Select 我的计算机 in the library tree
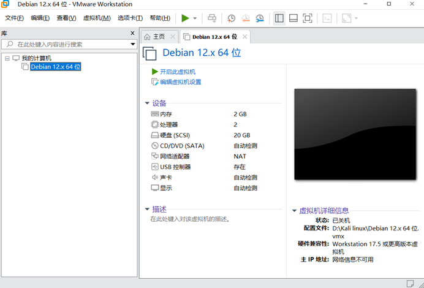Image resolution: width=424 pixels, height=288 pixels. pos(37,58)
